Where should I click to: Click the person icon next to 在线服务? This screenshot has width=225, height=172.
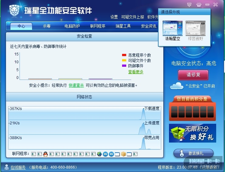coord(7,167)
